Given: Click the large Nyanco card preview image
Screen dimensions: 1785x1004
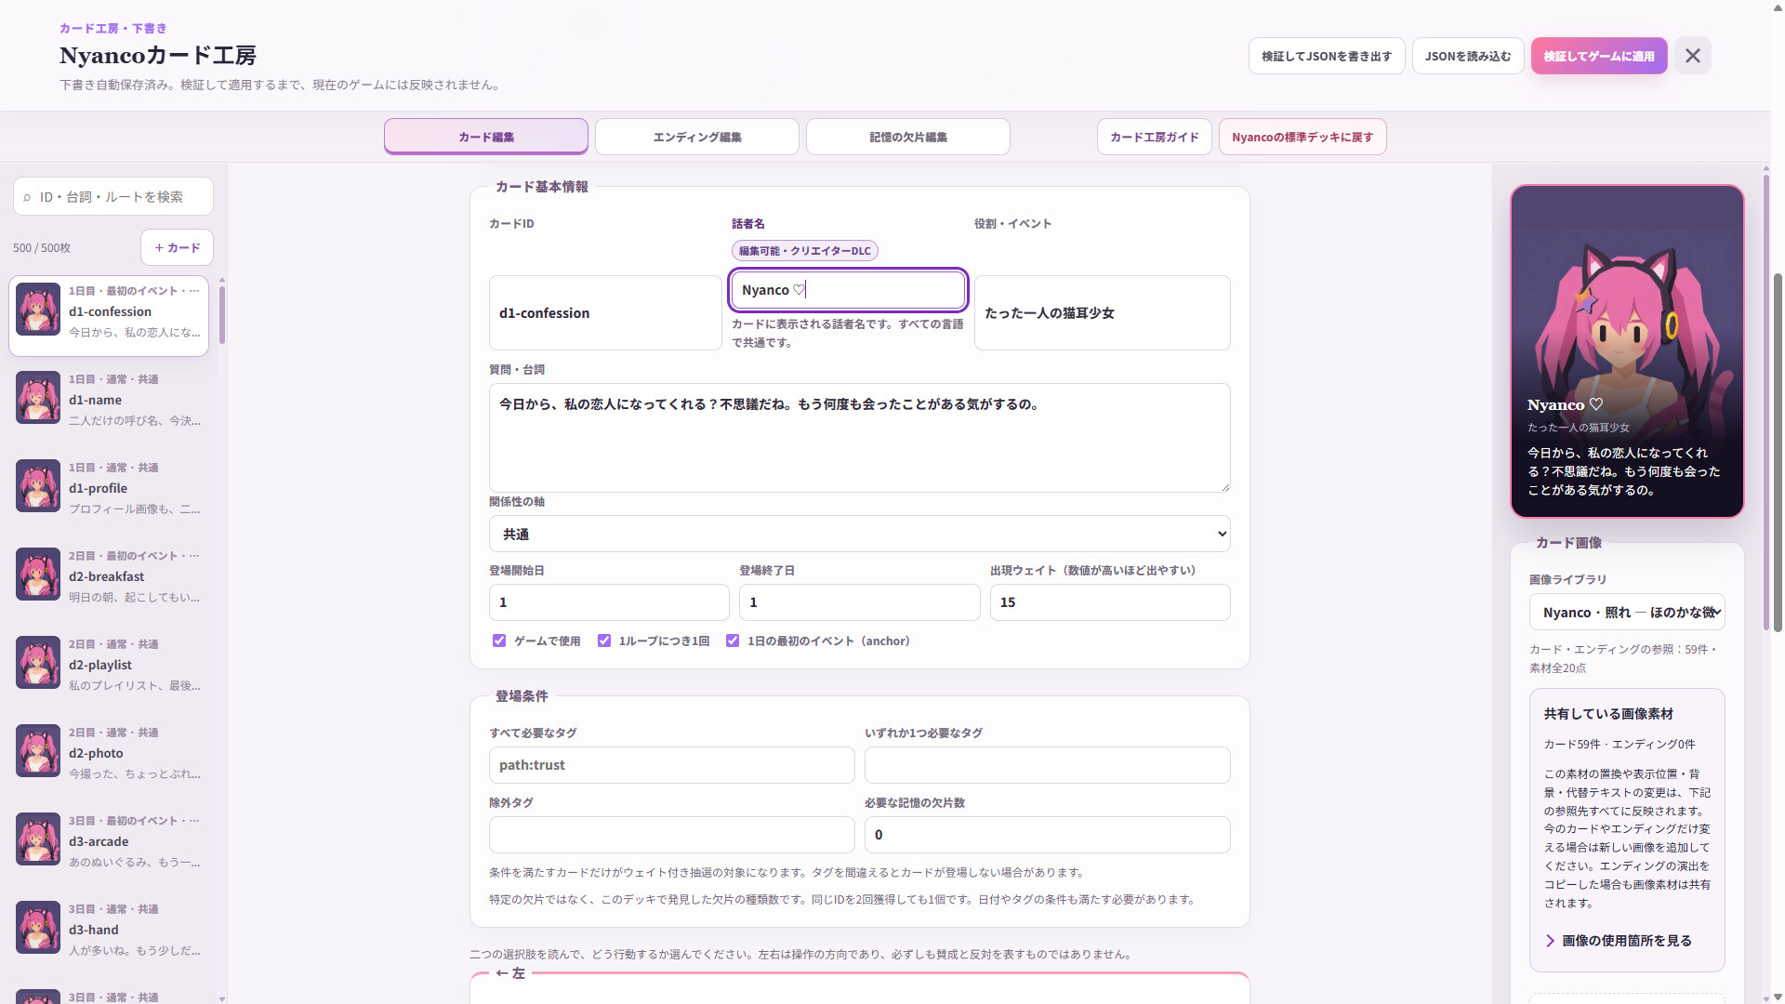Looking at the screenshot, I should [1627, 351].
